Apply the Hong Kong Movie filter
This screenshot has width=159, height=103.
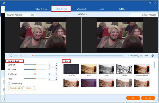[142, 69]
